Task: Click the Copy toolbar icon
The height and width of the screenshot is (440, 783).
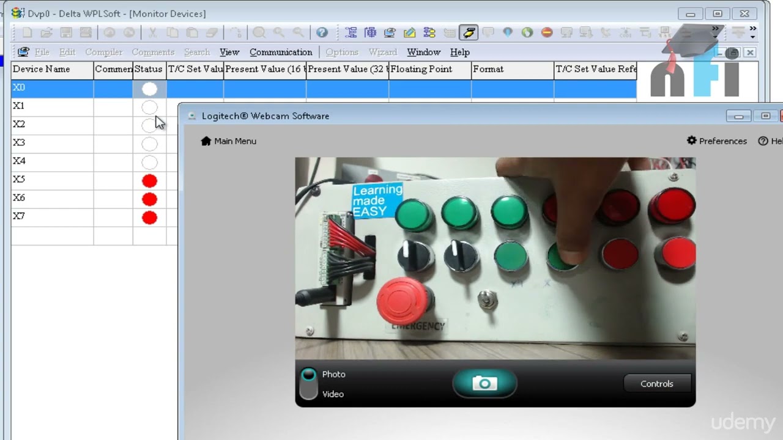Action: click(173, 32)
